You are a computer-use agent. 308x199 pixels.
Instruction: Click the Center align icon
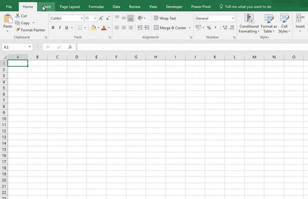point(124,28)
